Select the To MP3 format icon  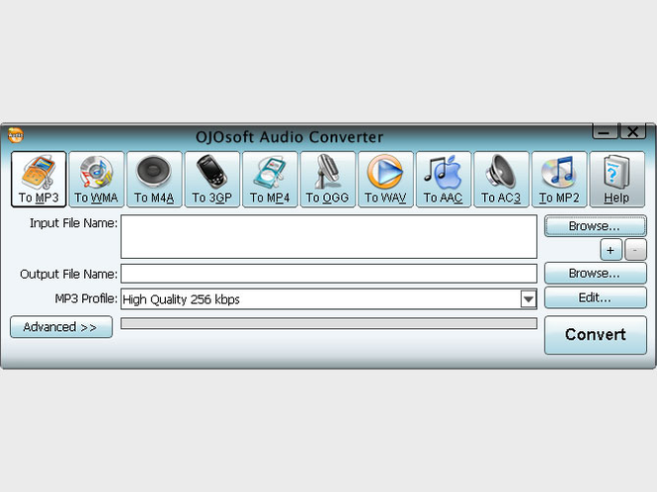pyautogui.click(x=39, y=180)
